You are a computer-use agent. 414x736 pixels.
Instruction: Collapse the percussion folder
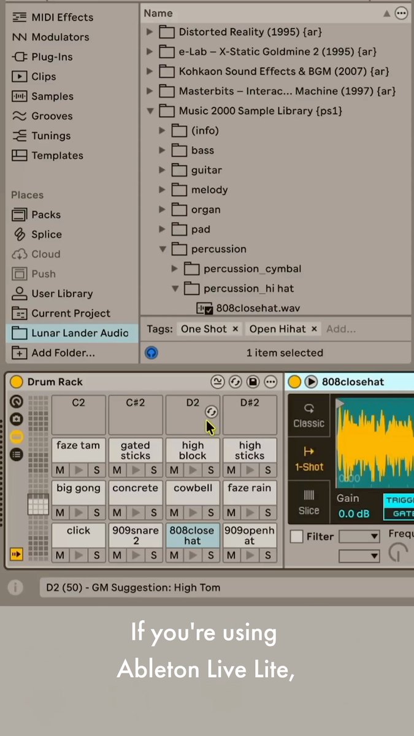point(162,249)
